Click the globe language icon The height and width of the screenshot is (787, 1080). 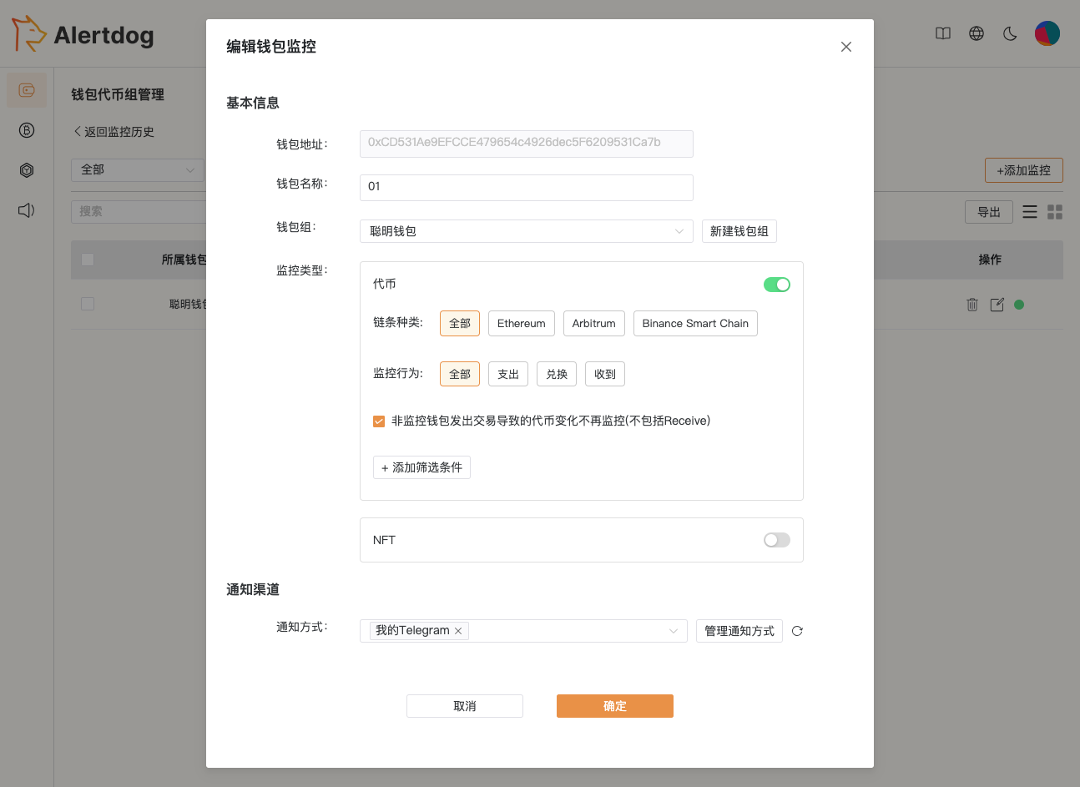tap(977, 34)
